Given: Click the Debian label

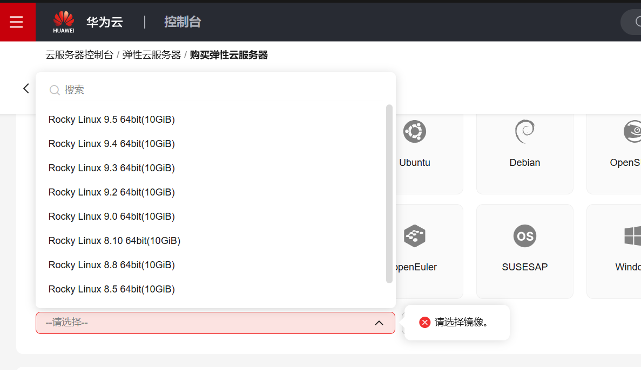Looking at the screenshot, I should click(x=525, y=163).
